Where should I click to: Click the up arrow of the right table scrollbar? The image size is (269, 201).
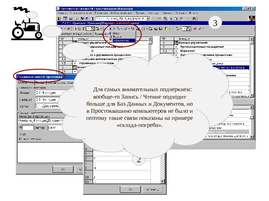click(x=251, y=39)
